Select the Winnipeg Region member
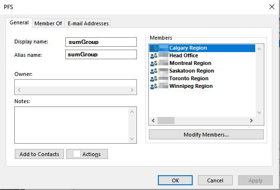This screenshot has width=280, height=190. 202,86
